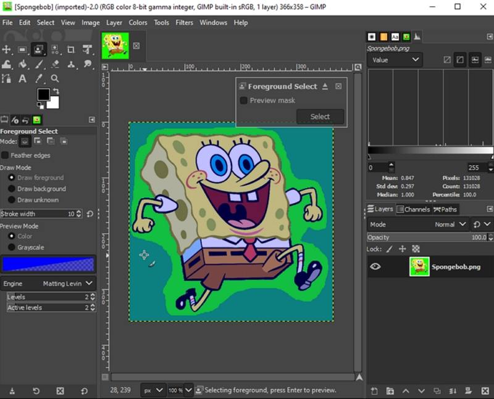Select the Eraser tool
The height and width of the screenshot is (399, 494).
[x=54, y=64]
